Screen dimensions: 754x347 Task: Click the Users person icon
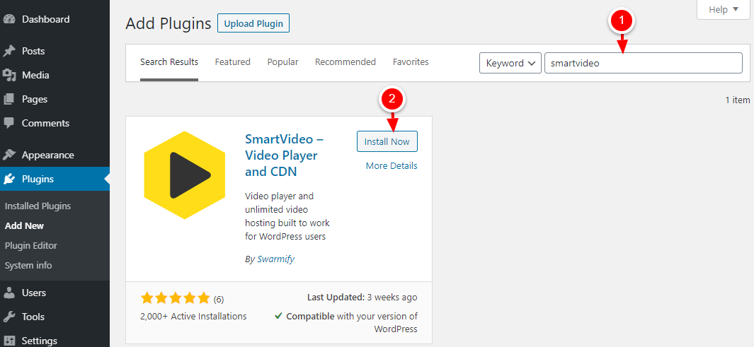[9, 293]
